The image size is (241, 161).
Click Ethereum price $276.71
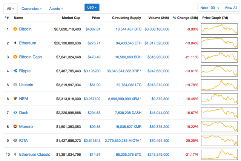[x=94, y=43]
